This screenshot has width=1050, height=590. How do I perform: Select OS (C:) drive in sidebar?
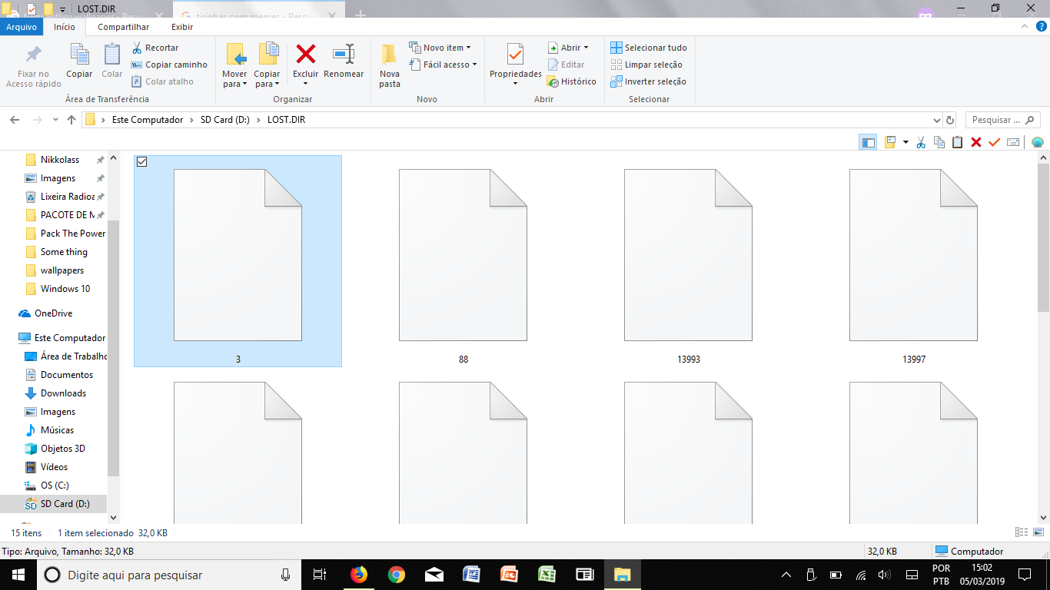point(55,486)
